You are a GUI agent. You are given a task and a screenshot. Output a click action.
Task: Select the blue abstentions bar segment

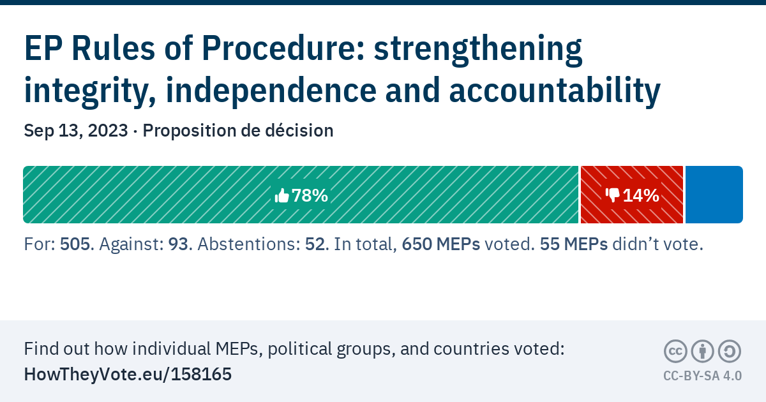714,195
